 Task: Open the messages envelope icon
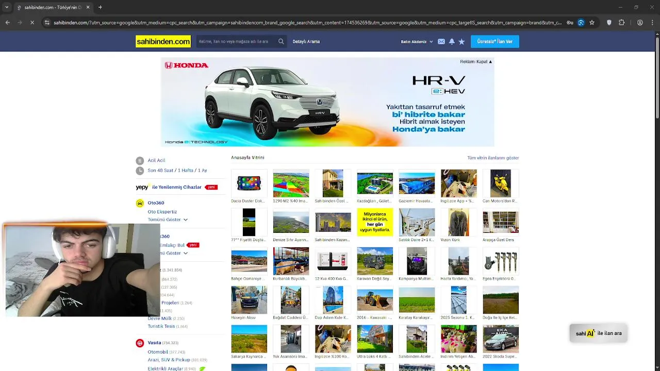pyautogui.click(x=441, y=42)
